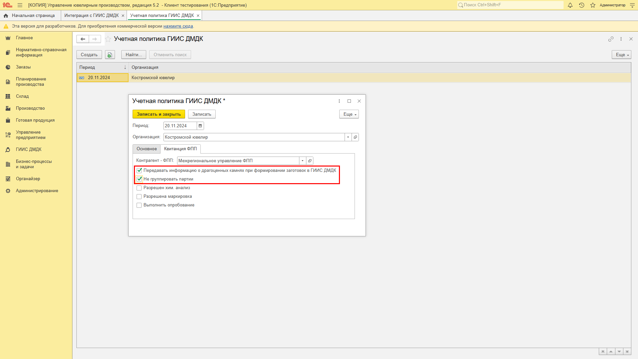The height and width of the screenshot is (359, 638).
Task: Jump to list end arrow
Action: point(627,352)
